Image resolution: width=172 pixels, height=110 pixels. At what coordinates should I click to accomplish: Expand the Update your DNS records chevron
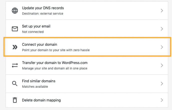(162, 11)
